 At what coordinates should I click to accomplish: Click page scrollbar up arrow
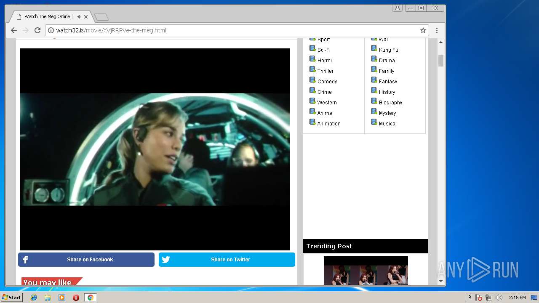441,42
